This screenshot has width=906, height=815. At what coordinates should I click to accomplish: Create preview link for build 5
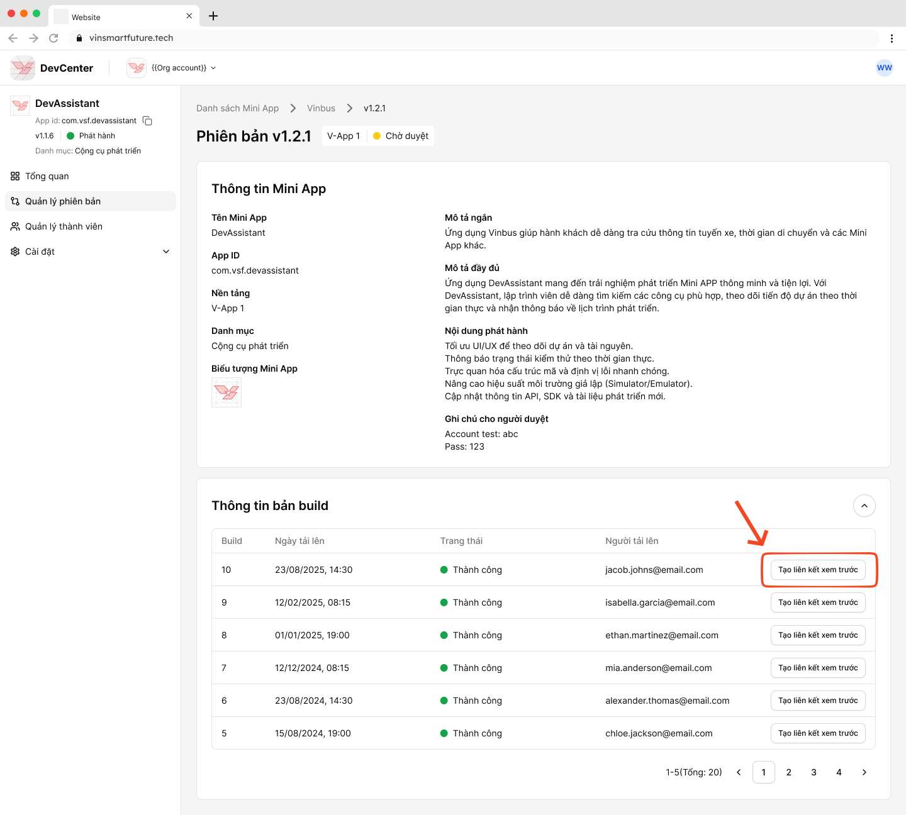818,733
